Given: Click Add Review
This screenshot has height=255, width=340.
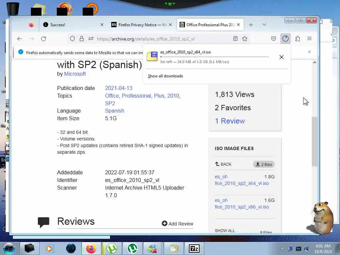Looking at the screenshot, I should click(x=178, y=223).
